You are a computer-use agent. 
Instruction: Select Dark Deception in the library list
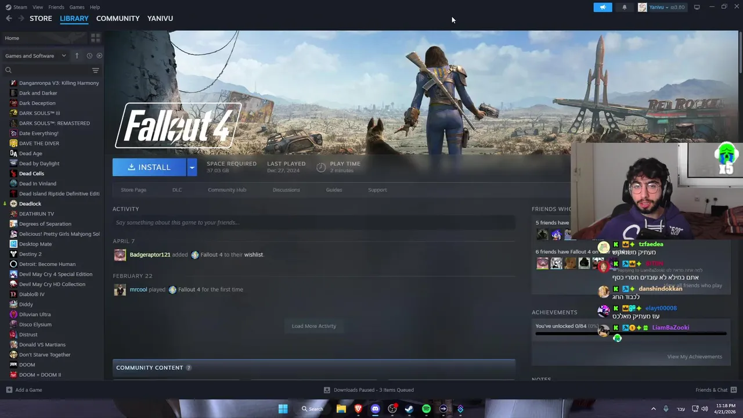pos(37,103)
